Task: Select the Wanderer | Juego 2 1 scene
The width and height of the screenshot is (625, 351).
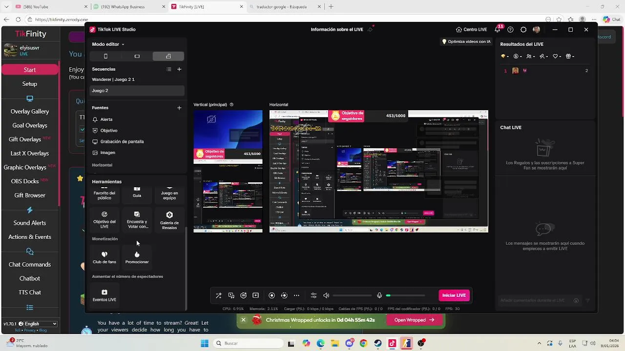Action: 137,79
